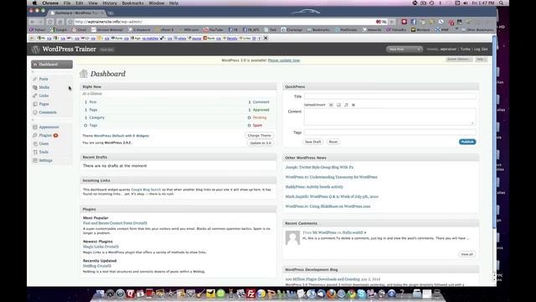The height and width of the screenshot is (302, 536).
Task: Expand the Screen Options panel
Action: tap(459, 60)
